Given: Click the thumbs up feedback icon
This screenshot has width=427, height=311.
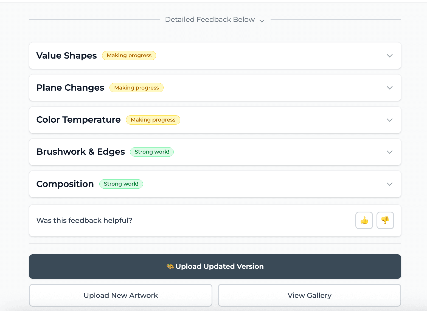Looking at the screenshot, I should click(364, 220).
